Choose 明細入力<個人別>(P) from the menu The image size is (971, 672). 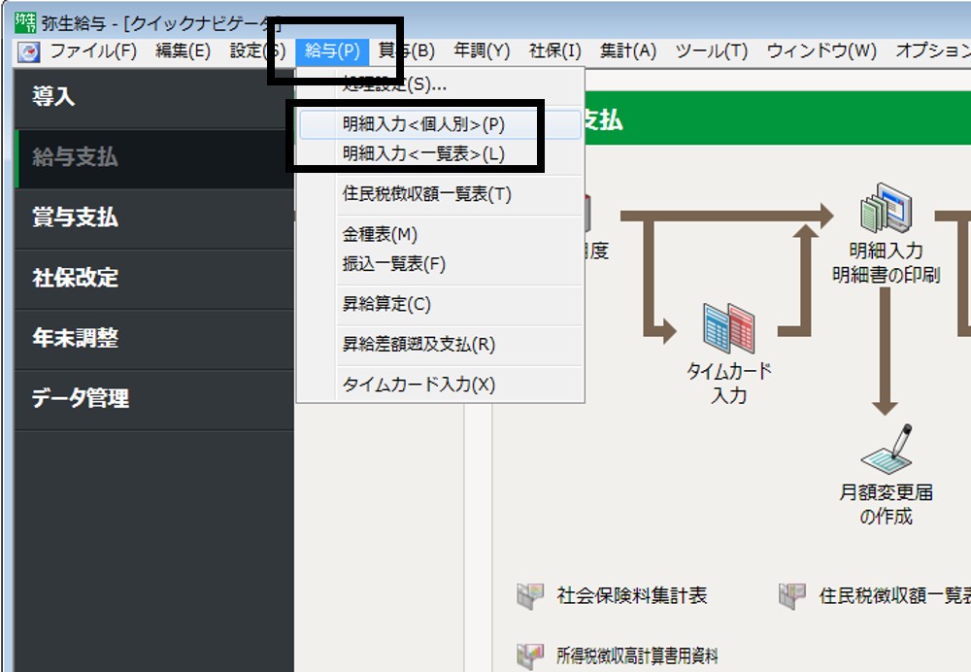point(440,124)
